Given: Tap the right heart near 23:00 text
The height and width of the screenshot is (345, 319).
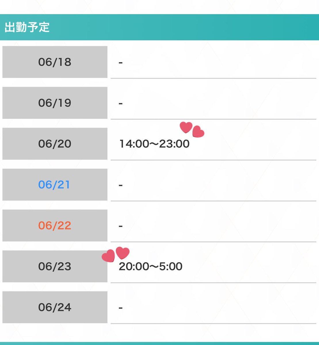Looking at the screenshot, I should [198, 132].
